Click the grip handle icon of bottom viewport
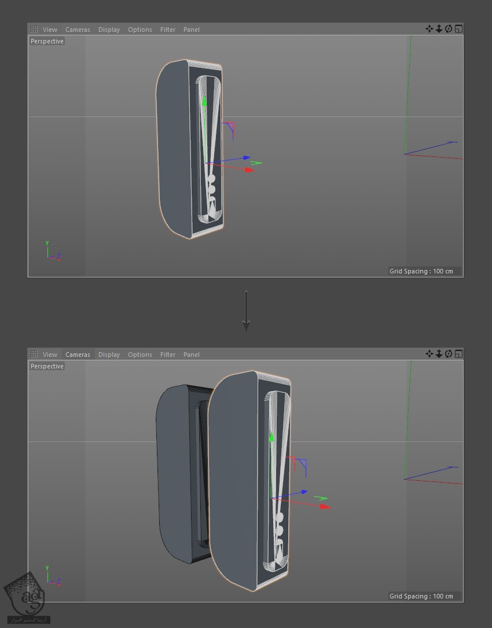The image size is (492, 628). point(34,354)
